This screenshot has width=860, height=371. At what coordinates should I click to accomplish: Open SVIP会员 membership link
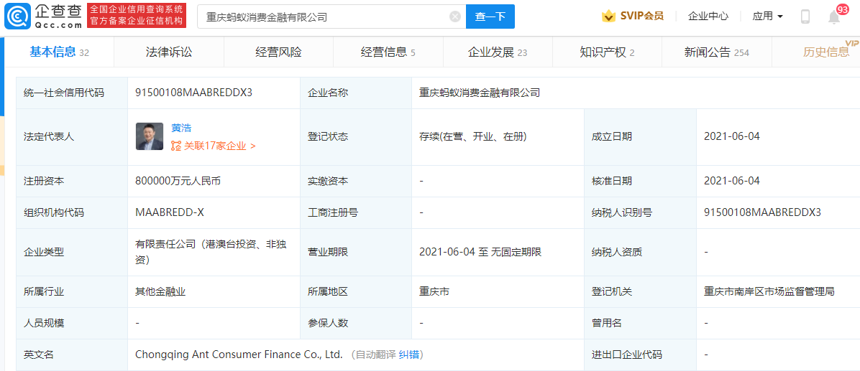(641, 17)
